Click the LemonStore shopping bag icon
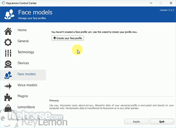The height and width of the screenshot is (128, 176). pos(8,108)
